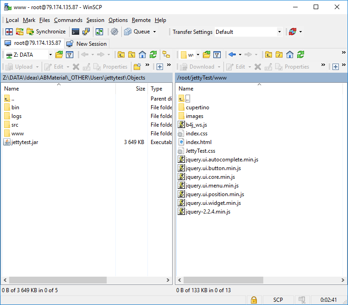Expand the remote Back history dropdown arrow
This screenshot has height=305, width=348.
[240, 54]
